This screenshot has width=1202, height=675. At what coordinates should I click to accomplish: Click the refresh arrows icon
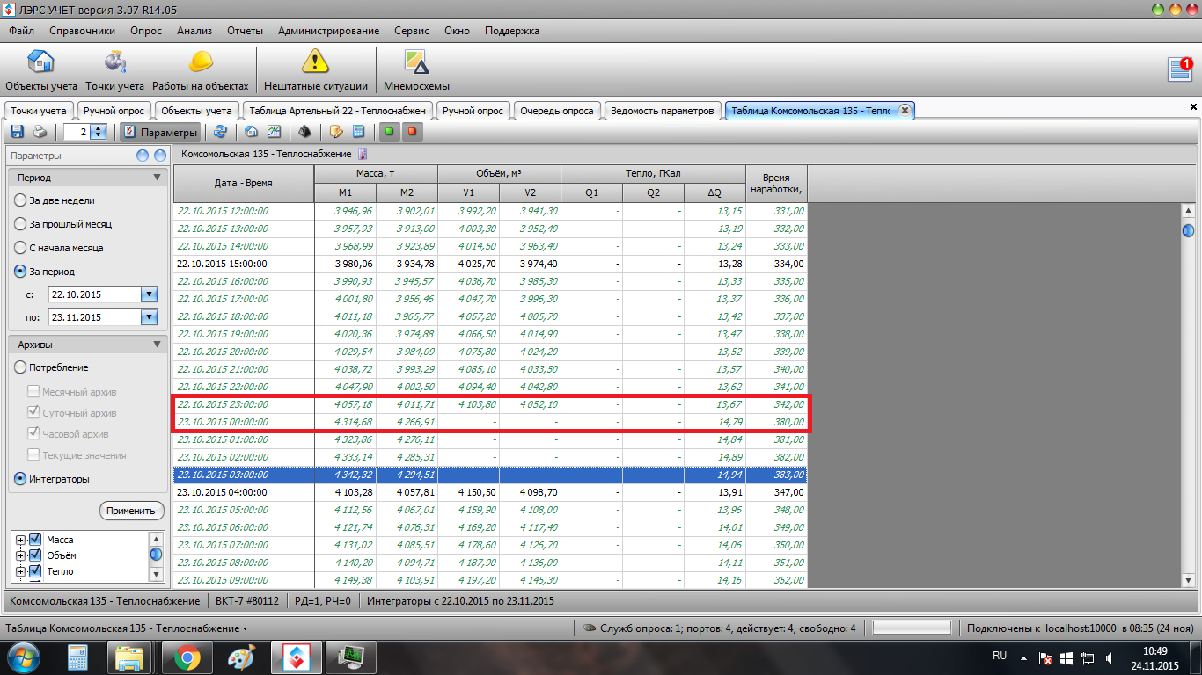coord(220,132)
